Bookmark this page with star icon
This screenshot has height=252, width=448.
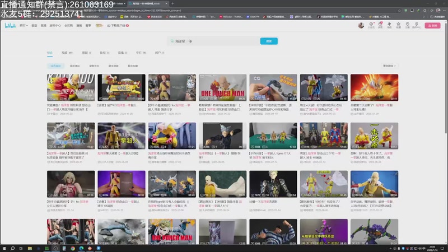pyautogui.click(x=399, y=11)
